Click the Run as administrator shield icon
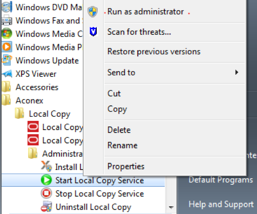This screenshot has width=257, height=214. pos(93,12)
